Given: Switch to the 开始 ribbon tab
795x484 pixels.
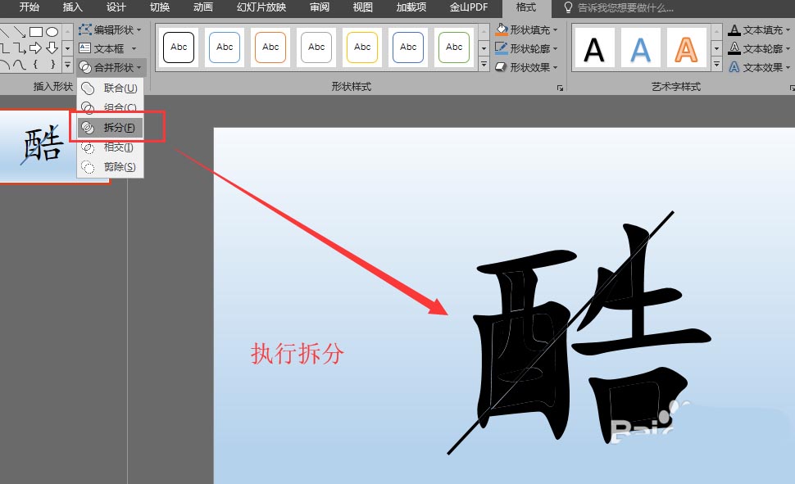Looking at the screenshot, I should (29, 7).
